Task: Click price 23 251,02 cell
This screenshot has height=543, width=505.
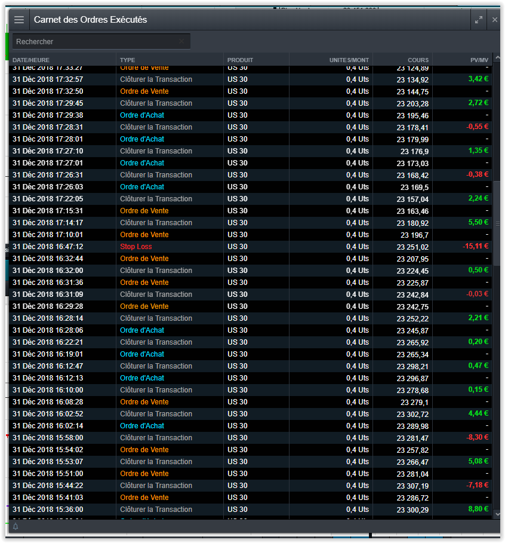Action: 412,247
